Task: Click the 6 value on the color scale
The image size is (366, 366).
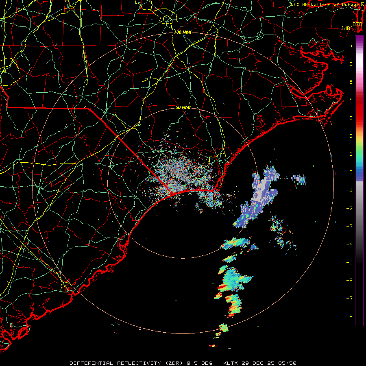Action: tap(351, 64)
